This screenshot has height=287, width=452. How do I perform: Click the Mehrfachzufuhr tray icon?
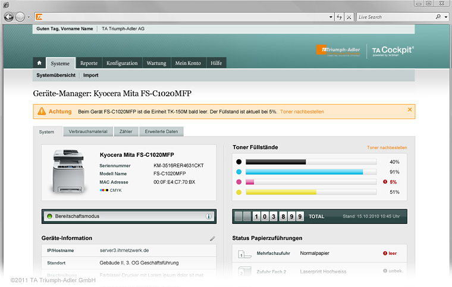[x=244, y=254]
